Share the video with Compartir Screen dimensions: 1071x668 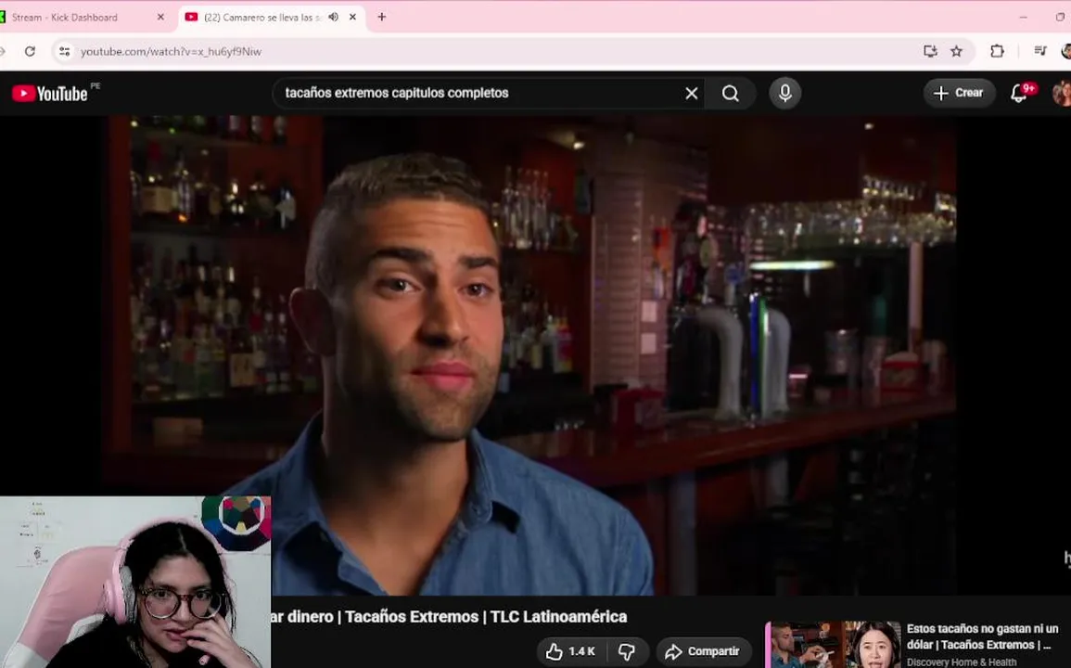tap(703, 651)
